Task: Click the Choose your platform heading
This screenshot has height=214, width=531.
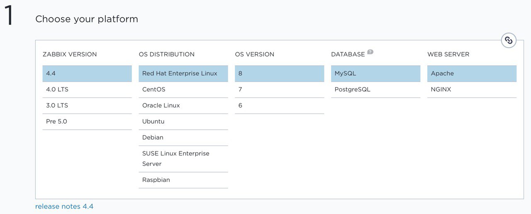Action: pyautogui.click(x=87, y=19)
